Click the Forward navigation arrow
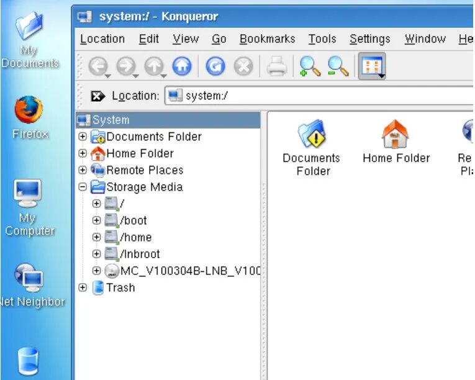The image size is (475, 380). (125, 66)
